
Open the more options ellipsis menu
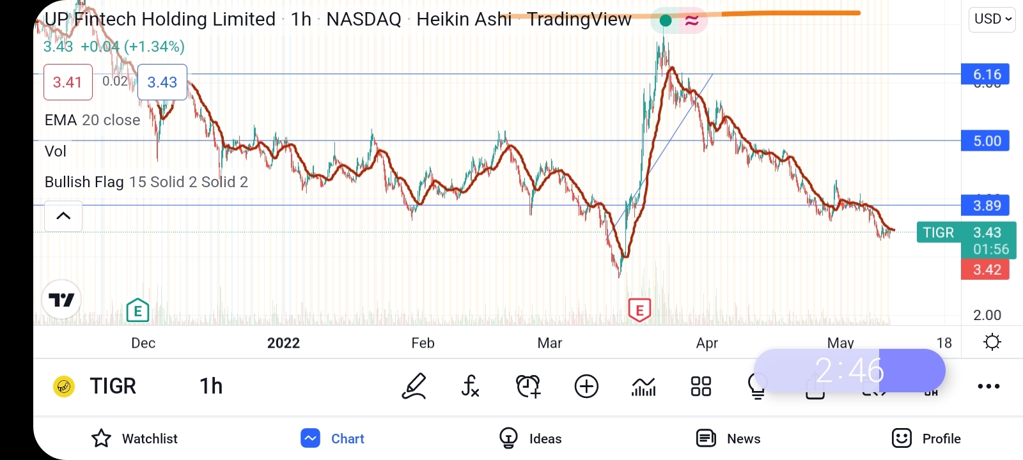[988, 386]
